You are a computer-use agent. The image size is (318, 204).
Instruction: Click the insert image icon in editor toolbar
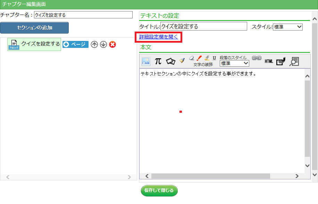point(146,61)
